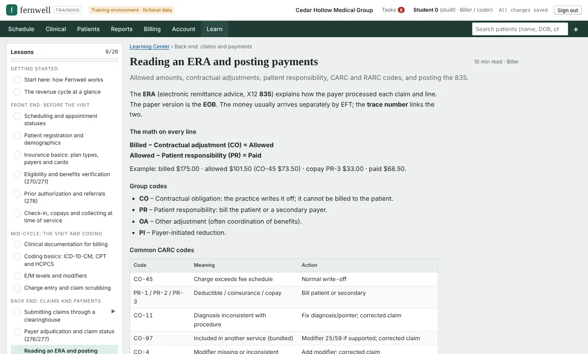Select the Learn tab
The image size is (588, 354).
click(x=214, y=29)
